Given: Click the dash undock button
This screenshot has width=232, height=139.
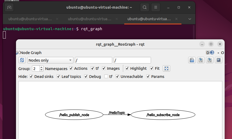Looking at the screenshot, I should pyautogui.click(x=218, y=53).
